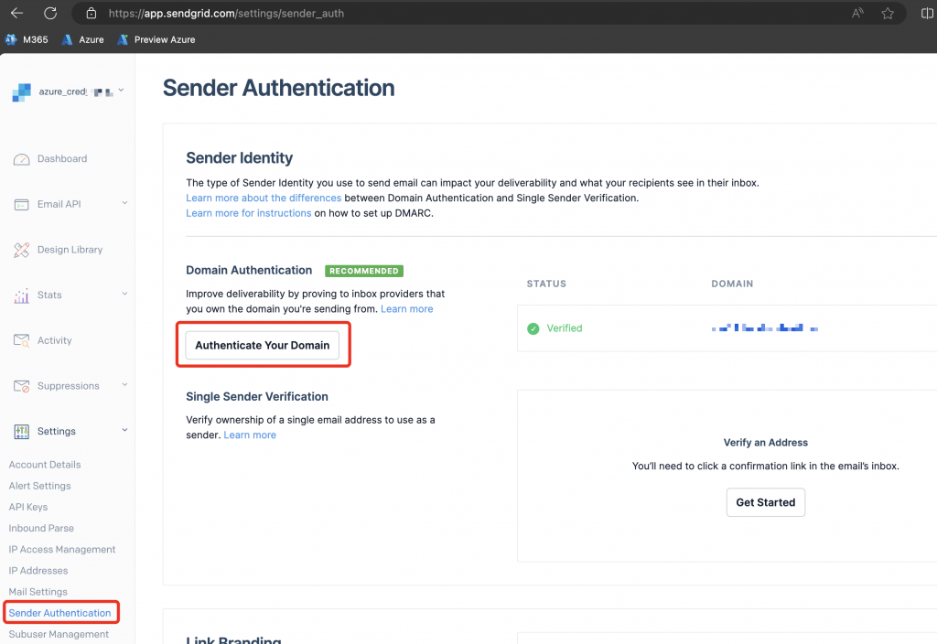Click the Suppressions icon in sidebar
937x644 pixels.
tap(22, 386)
